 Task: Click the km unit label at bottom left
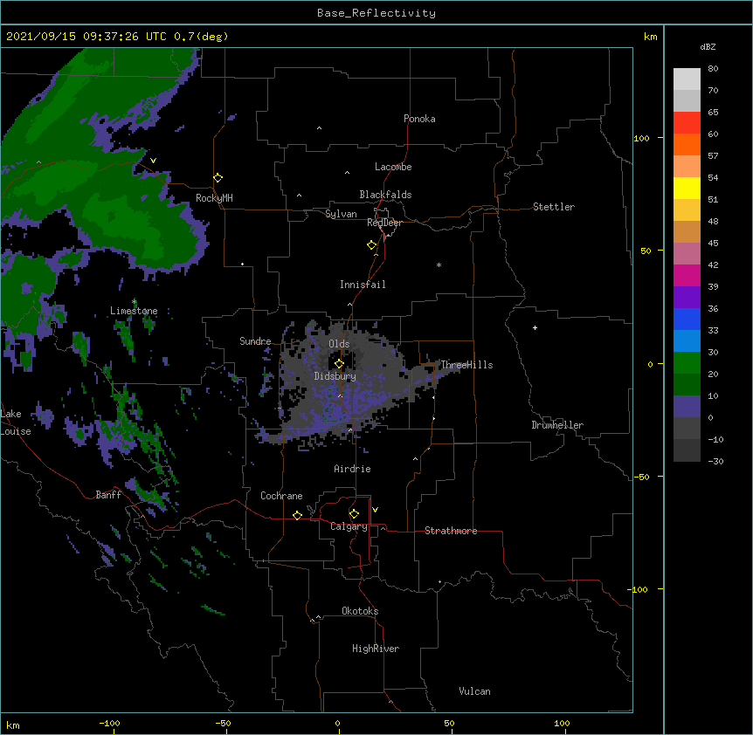[x=13, y=725]
